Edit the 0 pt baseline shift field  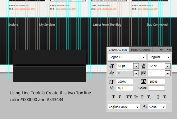pos(125,88)
